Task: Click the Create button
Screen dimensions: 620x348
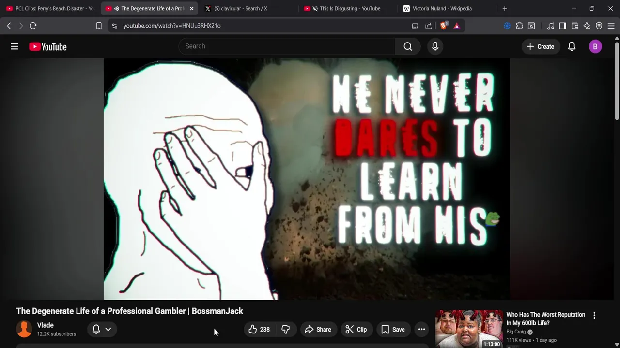Action: [540, 46]
